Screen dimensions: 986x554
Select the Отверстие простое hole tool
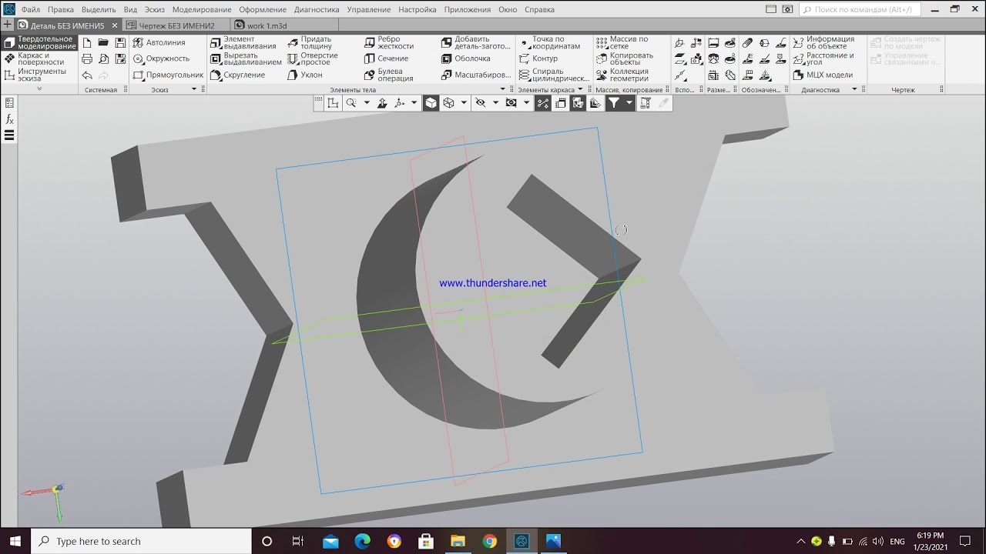click(x=313, y=59)
